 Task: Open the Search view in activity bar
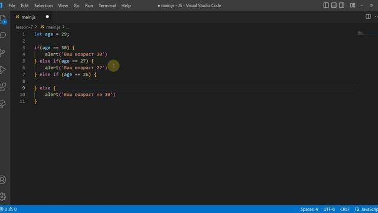pos(3,35)
